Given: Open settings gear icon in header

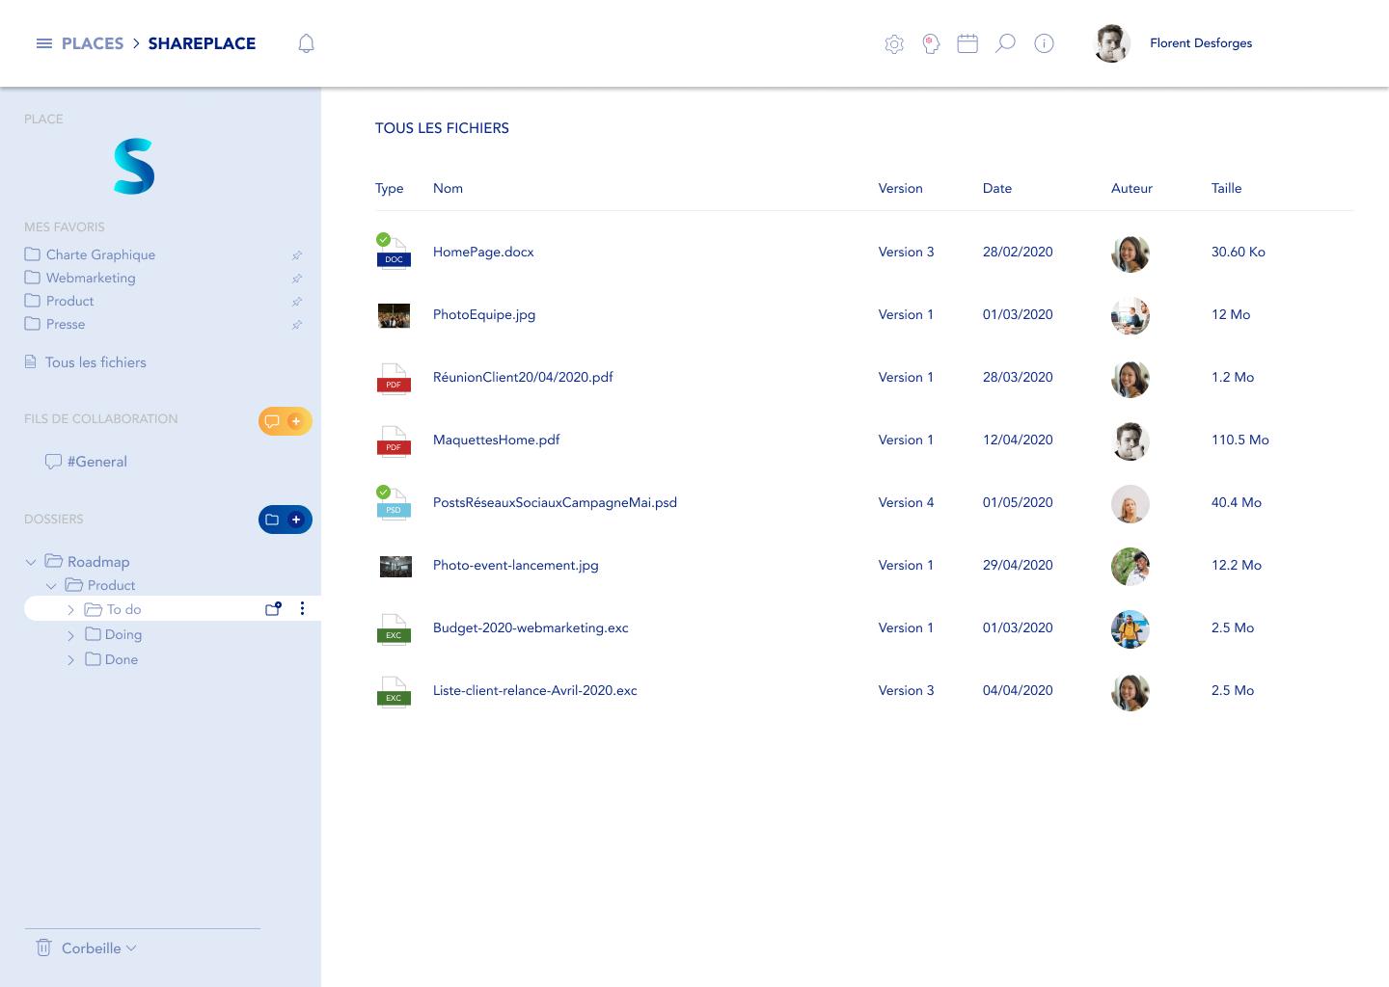Looking at the screenshot, I should [x=894, y=43].
